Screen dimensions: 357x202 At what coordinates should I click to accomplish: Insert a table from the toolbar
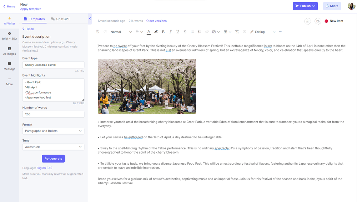pos(225,32)
